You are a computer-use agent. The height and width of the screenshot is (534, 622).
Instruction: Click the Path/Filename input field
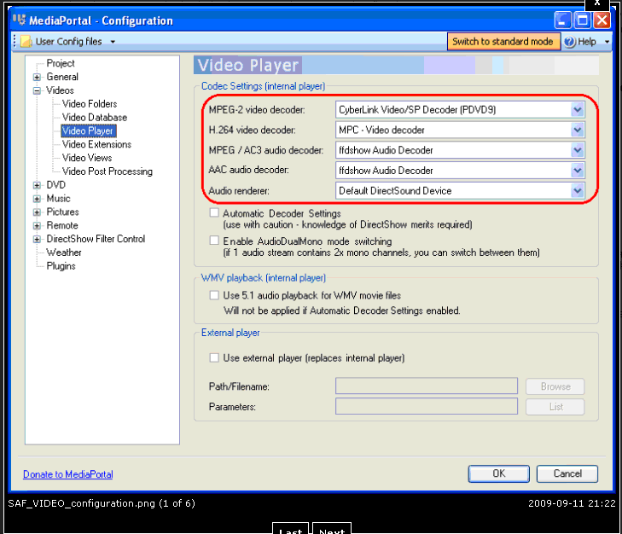click(x=426, y=386)
